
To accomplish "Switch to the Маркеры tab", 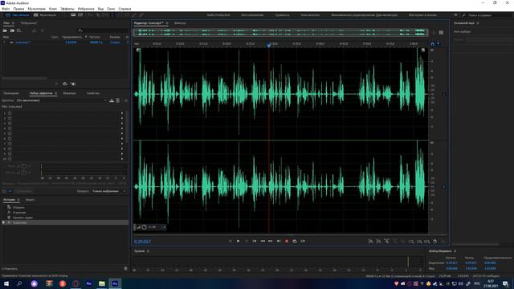I will tap(70, 93).
